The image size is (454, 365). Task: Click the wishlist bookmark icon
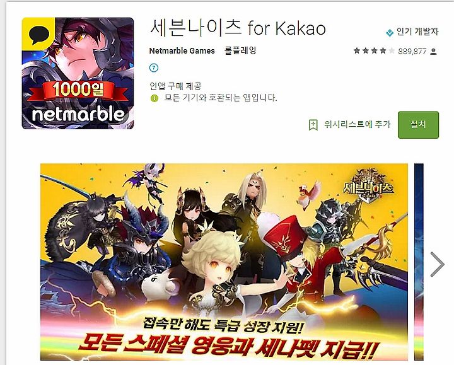pyautogui.click(x=313, y=125)
